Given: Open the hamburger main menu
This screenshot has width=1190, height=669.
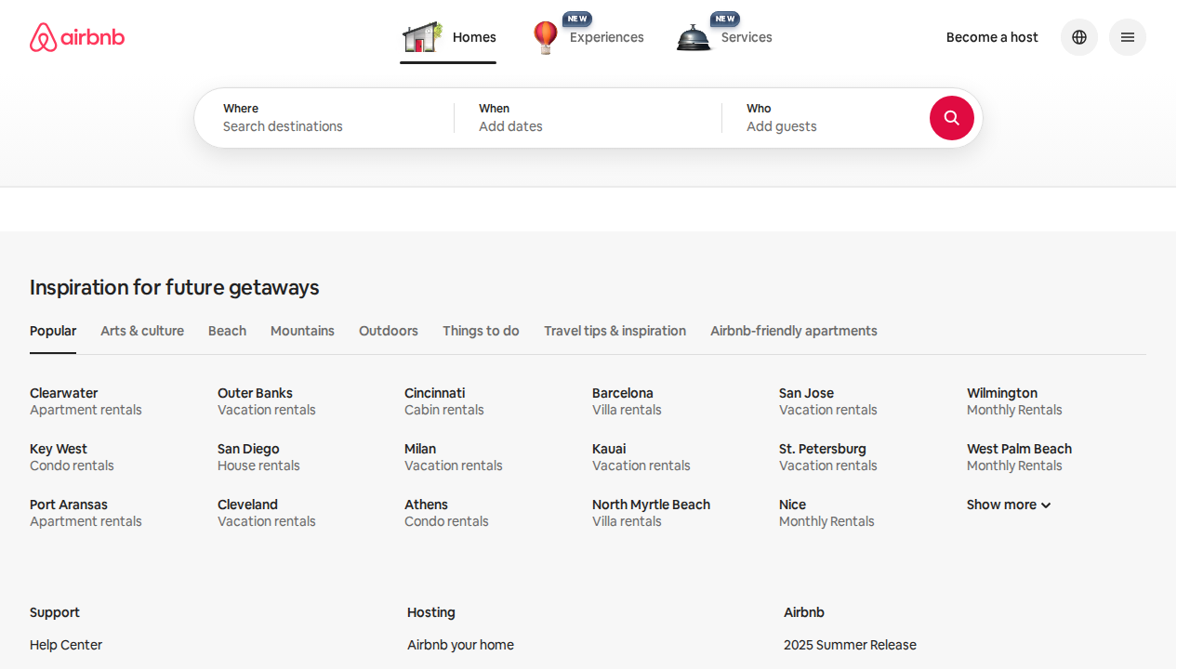Looking at the screenshot, I should pyautogui.click(x=1127, y=37).
